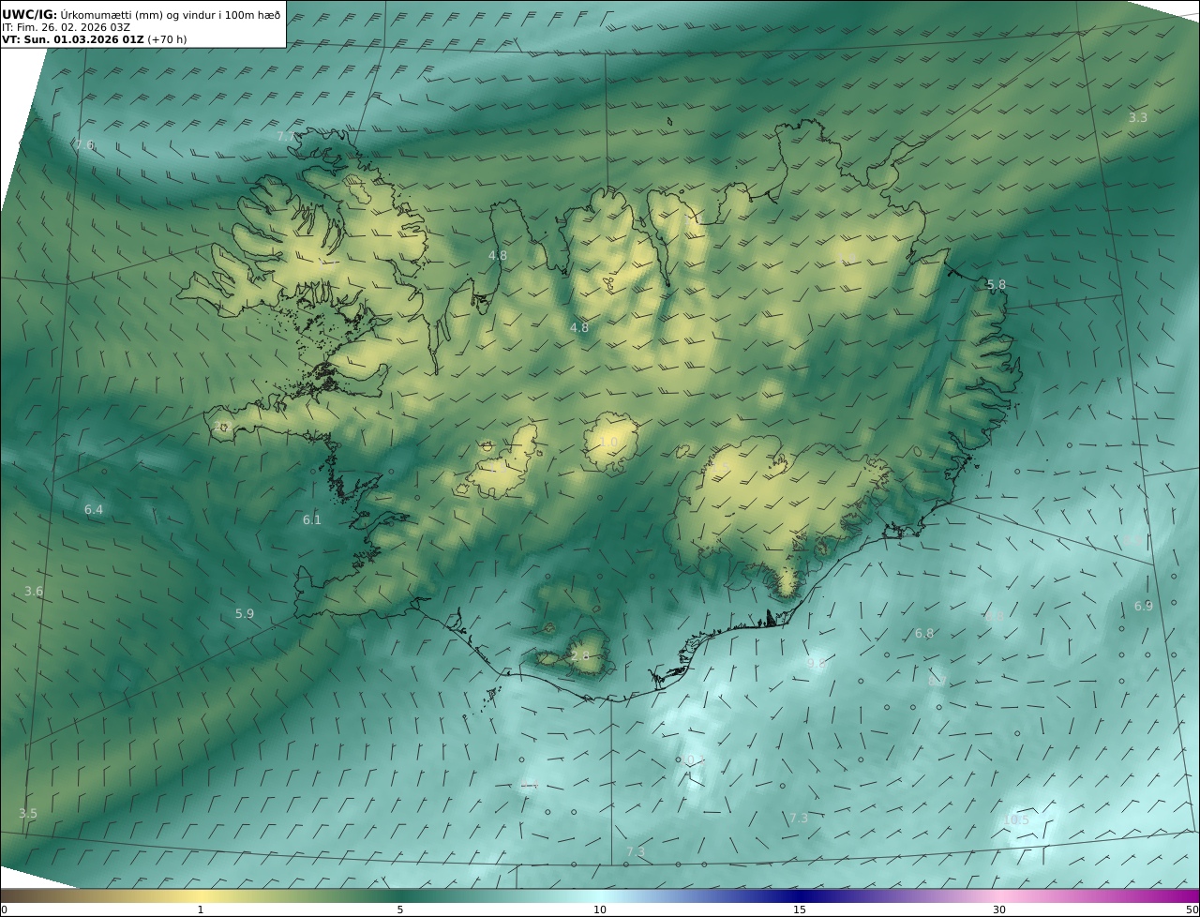This screenshot has width=1200, height=917.
Task: Click the color scale label 5
Action: 400,909
